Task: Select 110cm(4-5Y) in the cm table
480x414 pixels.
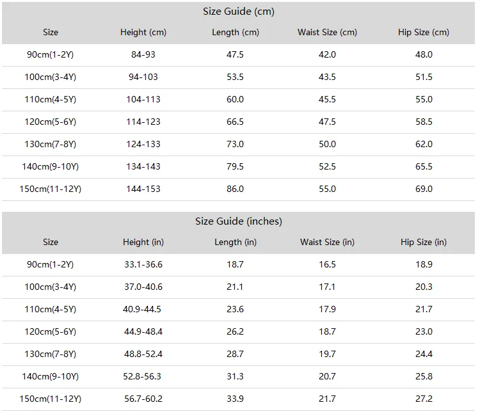Action: pyautogui.click(x=51, y=100)
